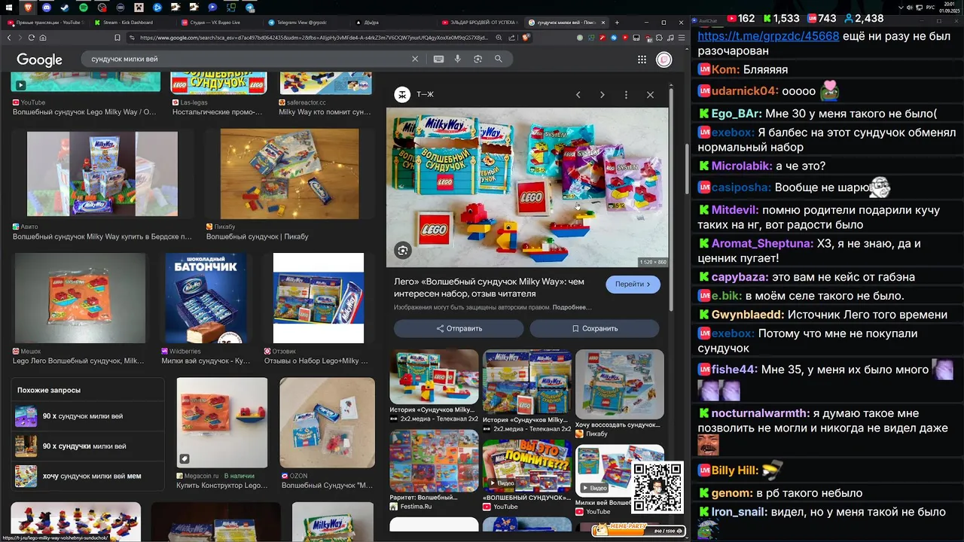The image size is (964, 542).
Task: Open related query 90 х сундучок милки вей
Action: 87,416
